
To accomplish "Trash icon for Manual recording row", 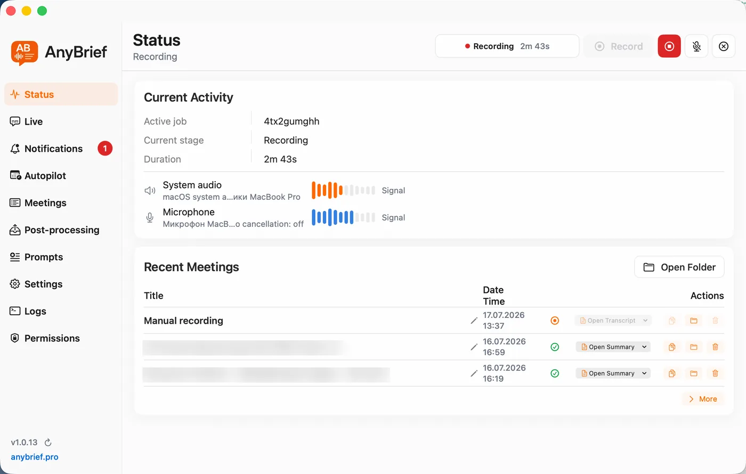I will tap(715, 321).
